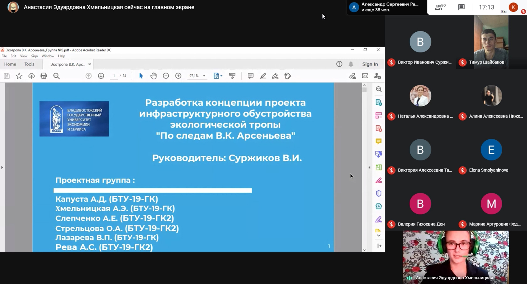
Task: Click the scrolling mode icon in toolbar
Action: [232, 76]
